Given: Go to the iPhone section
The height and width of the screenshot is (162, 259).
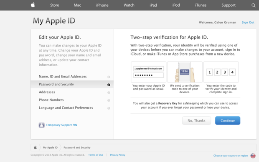Looking at the screenshot, I should 102,5.
